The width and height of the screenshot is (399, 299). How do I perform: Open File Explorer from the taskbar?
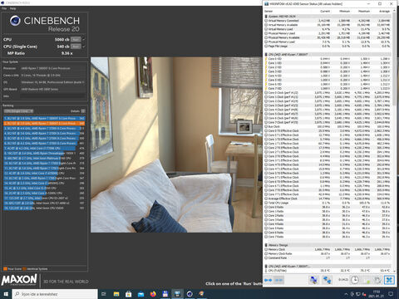point(116,294)
